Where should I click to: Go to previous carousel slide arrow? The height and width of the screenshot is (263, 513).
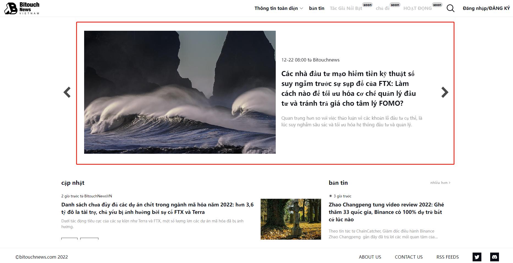[x=67, y=92]
